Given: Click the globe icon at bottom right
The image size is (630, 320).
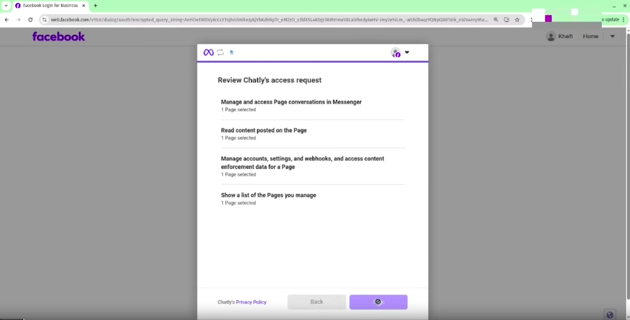Looking at the screenshot, I should tap(610, 315).
